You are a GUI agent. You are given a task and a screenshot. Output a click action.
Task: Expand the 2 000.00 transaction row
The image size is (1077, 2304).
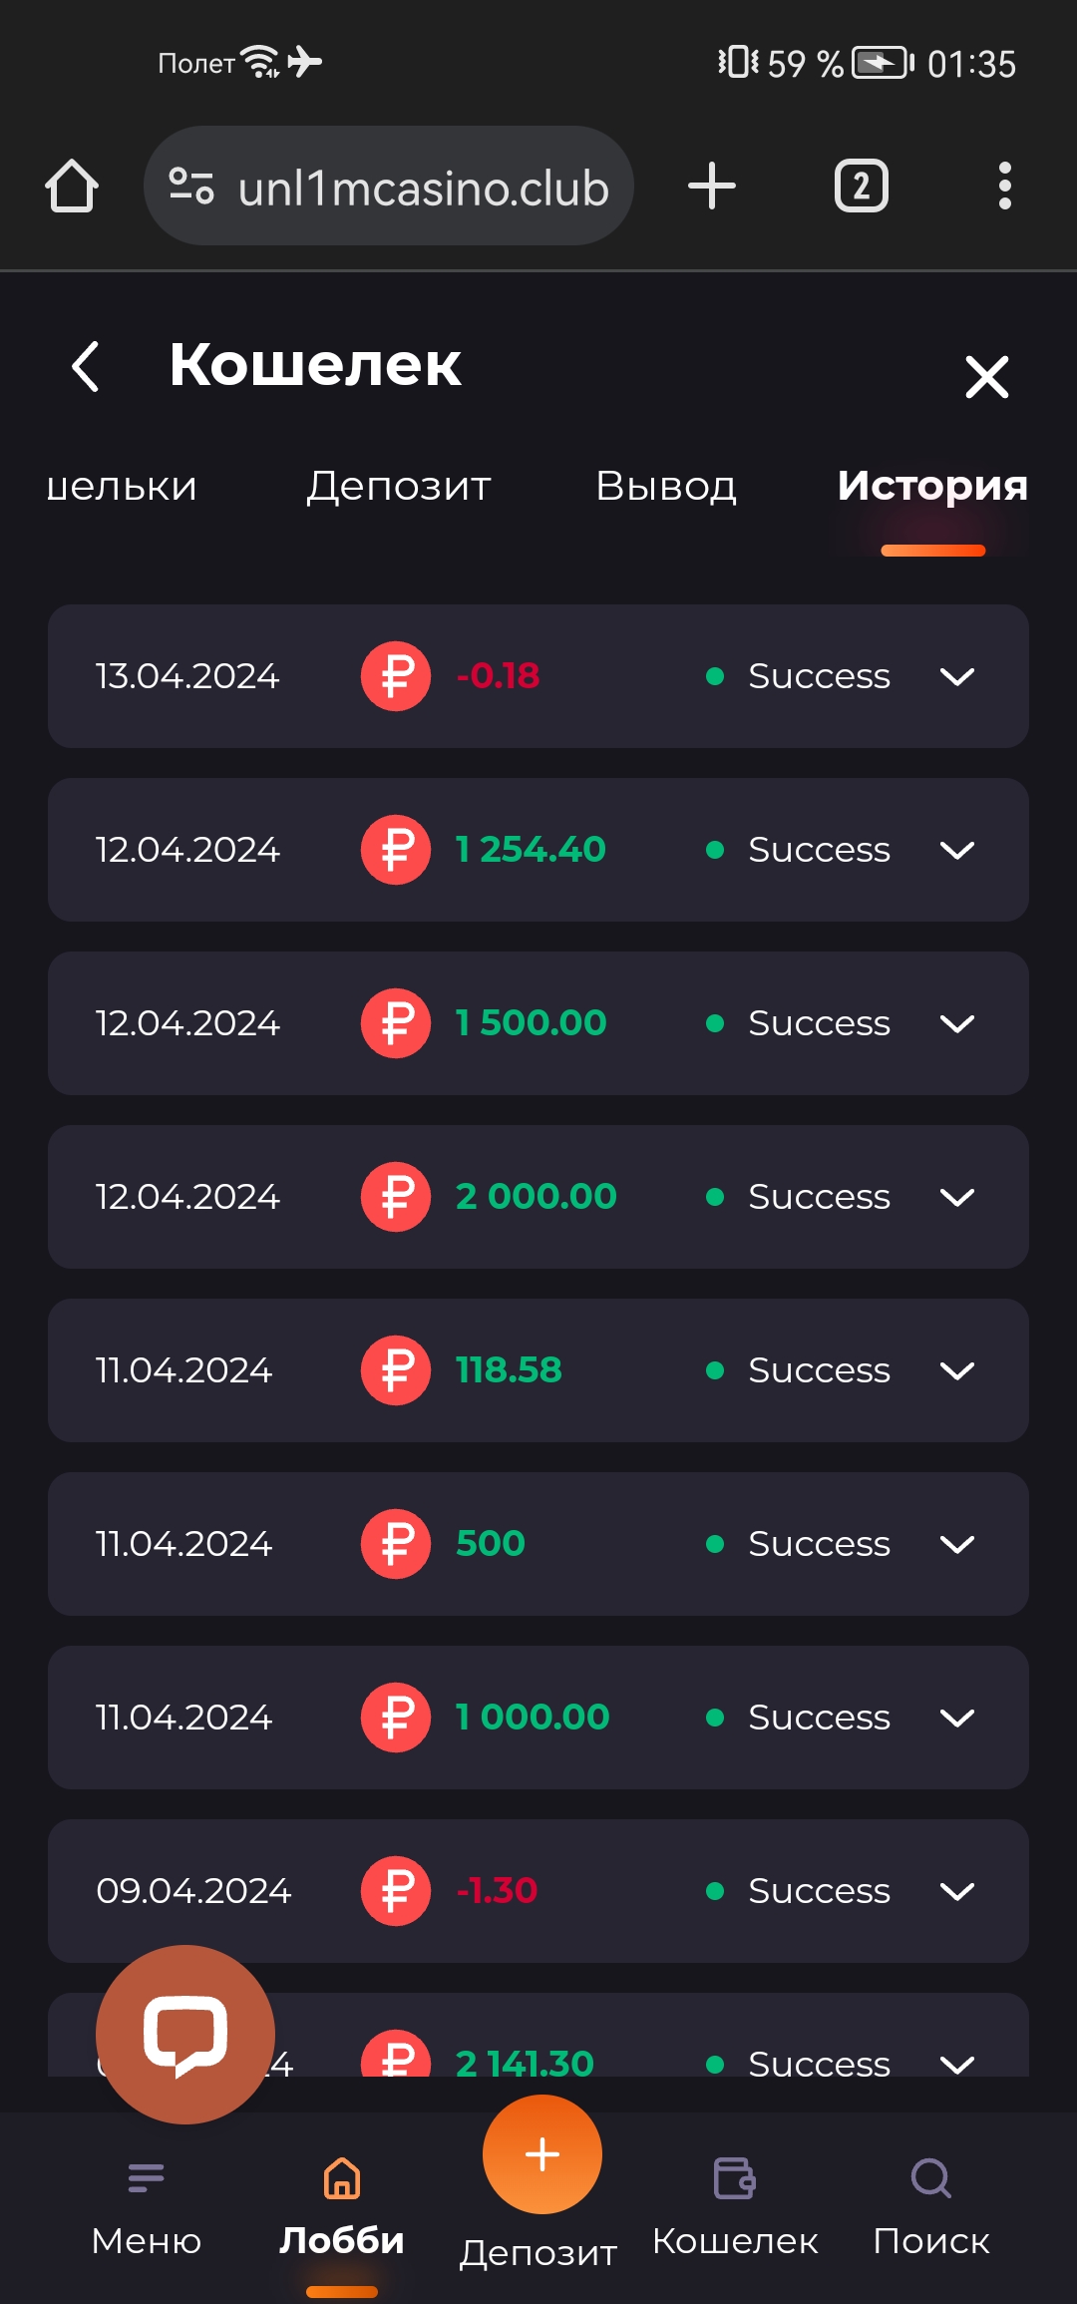[x=956, y=1198]
